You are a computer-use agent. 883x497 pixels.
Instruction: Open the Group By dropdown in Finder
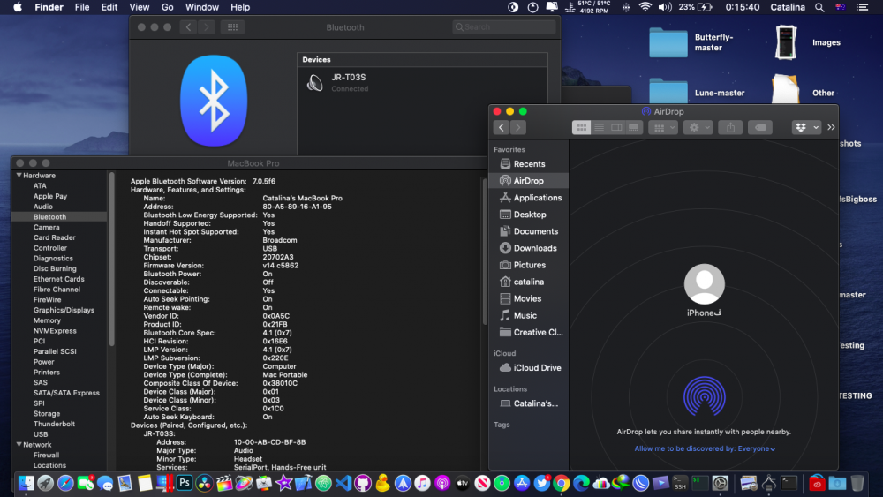click(662, 127)
